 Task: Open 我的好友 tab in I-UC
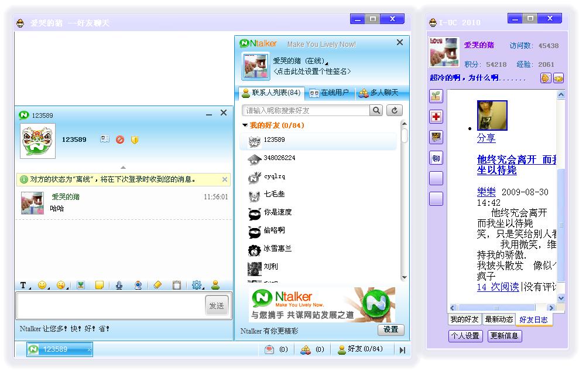pyautogui.click(x=464, y=319)
